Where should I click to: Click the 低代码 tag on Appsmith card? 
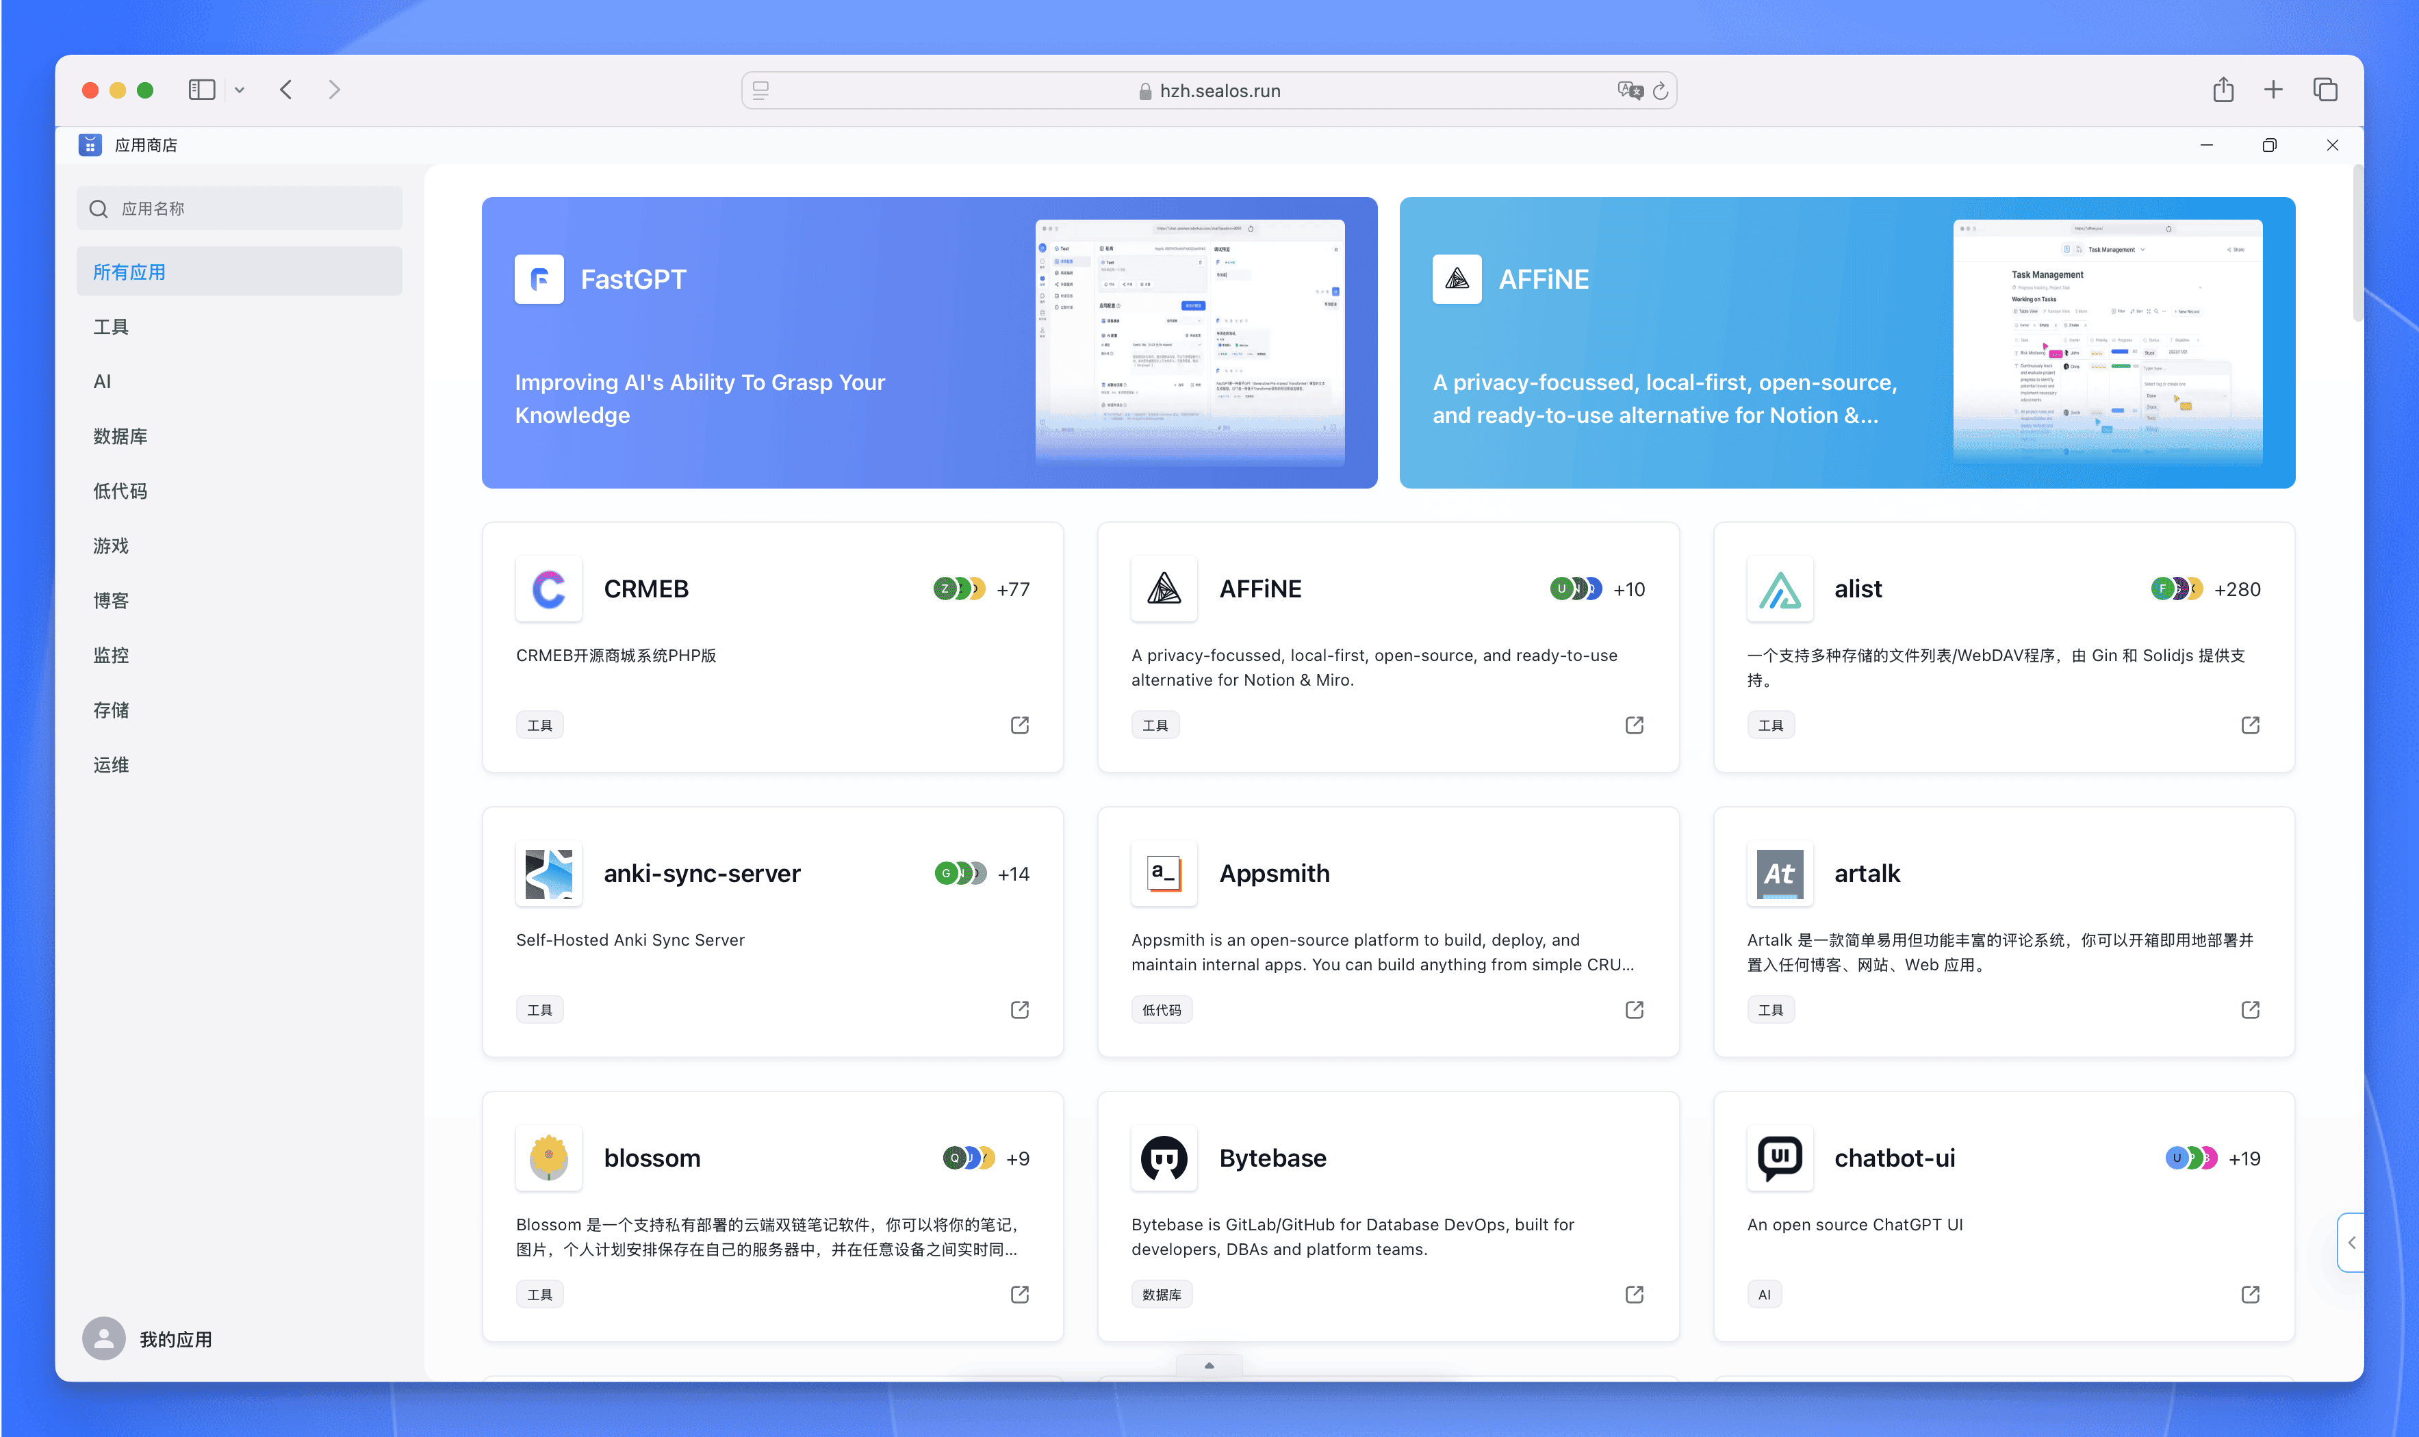pos(1161,1010)
